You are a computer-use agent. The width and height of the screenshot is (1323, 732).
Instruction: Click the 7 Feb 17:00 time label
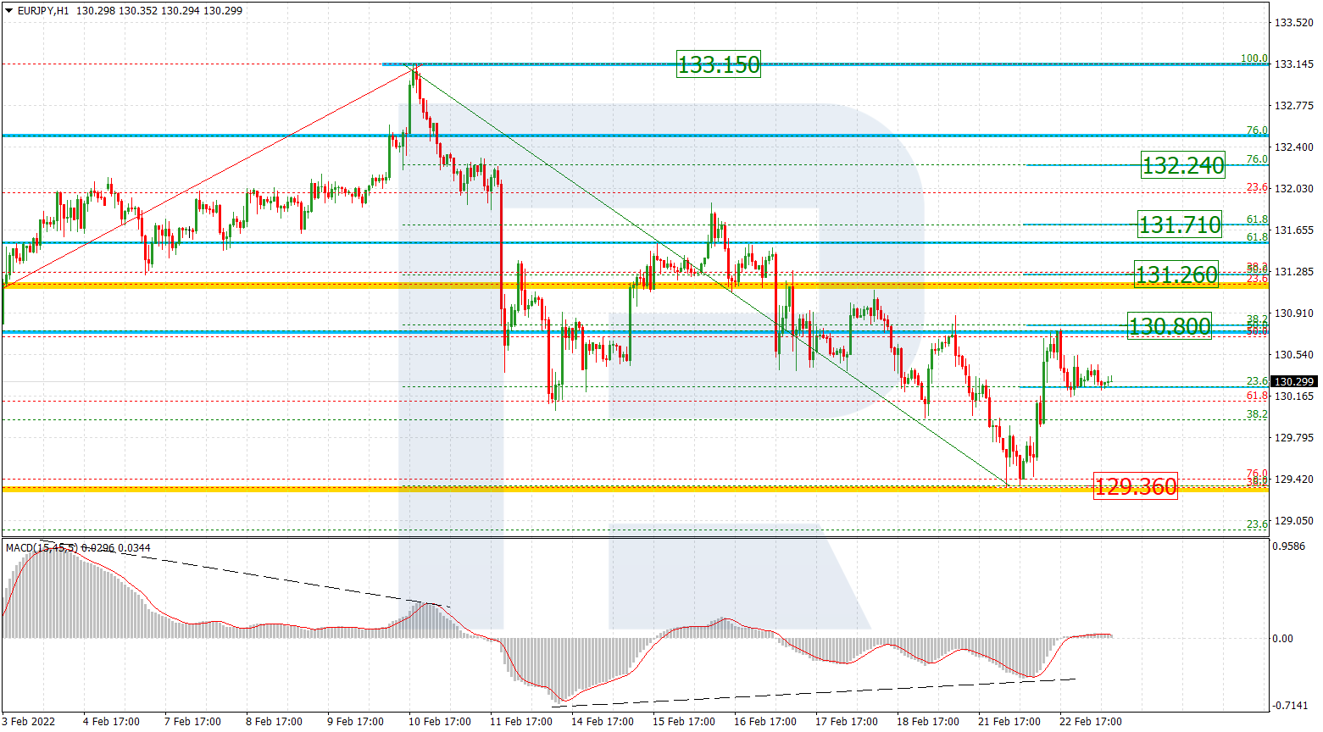tap(193, 722)
